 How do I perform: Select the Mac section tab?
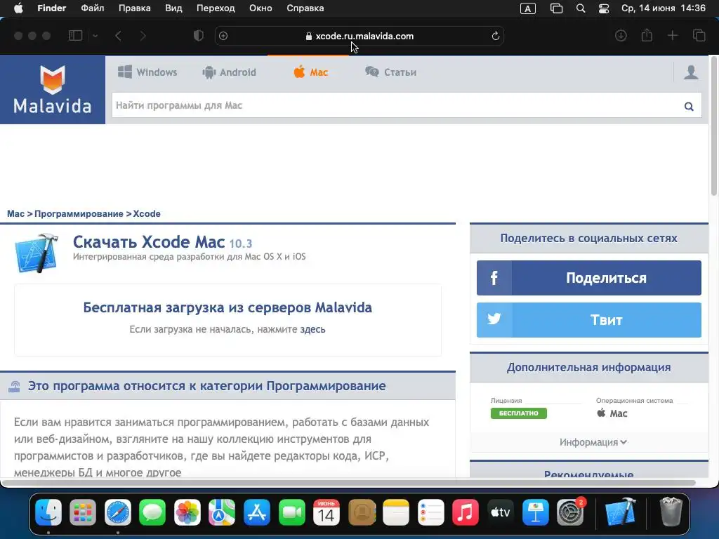311,72
